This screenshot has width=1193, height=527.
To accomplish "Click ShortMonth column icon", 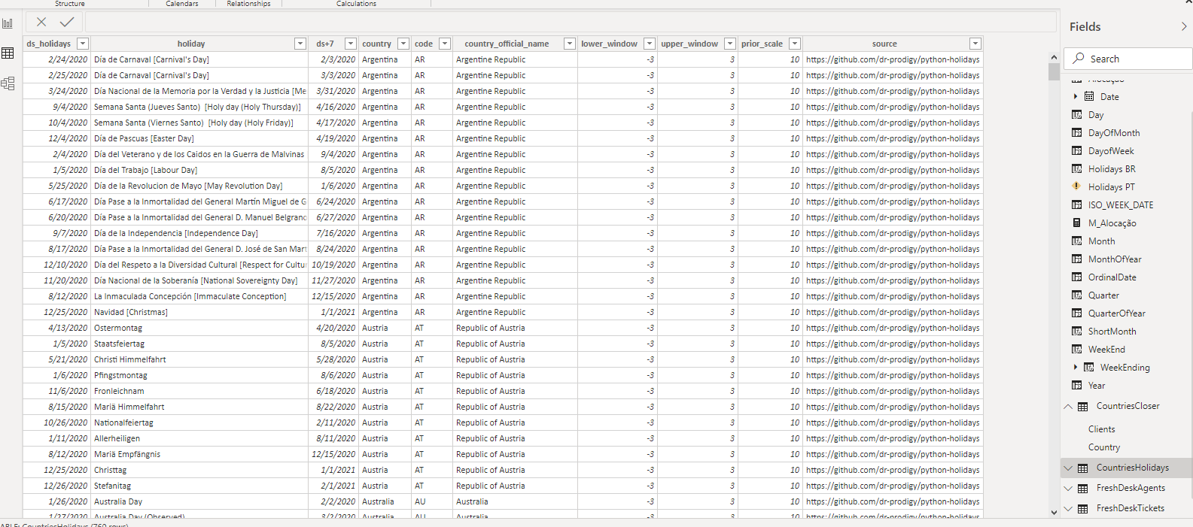I will coord(1077,332).
